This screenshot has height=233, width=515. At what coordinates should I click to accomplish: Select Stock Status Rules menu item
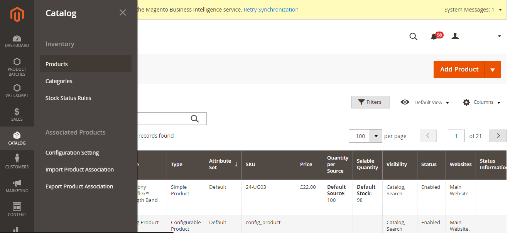tap(68, 98)
